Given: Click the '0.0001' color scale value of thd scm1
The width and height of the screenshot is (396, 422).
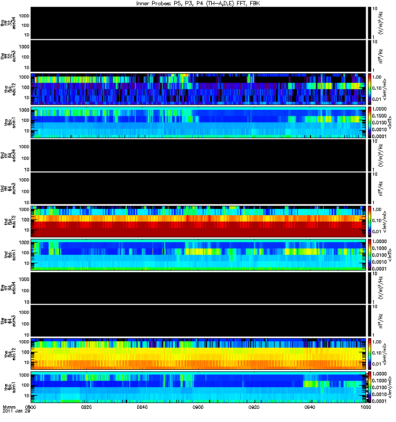Looking at the screenshot, I should click(379, 268).
